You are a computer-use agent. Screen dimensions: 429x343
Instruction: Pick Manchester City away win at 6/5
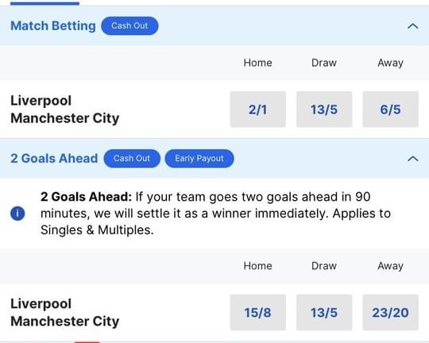click(390, 110)
